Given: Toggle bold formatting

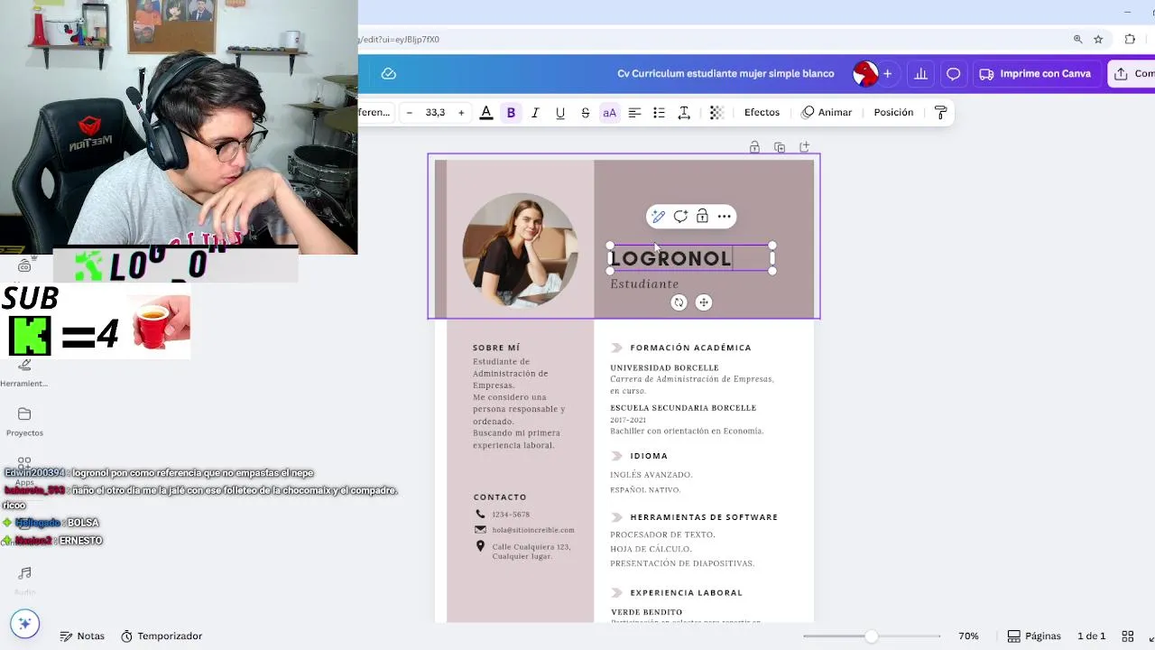Looking at the screenshot, I should click(x=511, y=113).
